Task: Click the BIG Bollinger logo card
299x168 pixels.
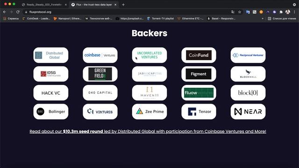Action: click(51, 112)
